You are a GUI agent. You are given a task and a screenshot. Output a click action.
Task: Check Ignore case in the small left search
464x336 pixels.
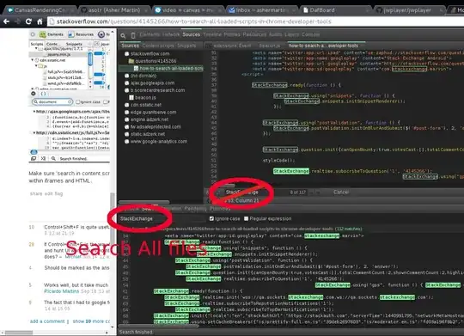tap(78, 102)
